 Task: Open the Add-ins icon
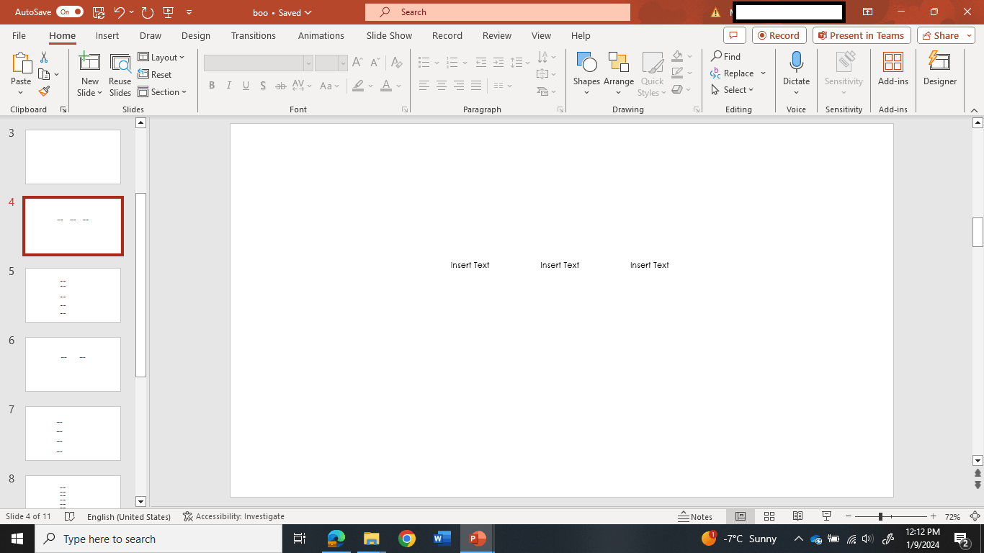coord(893,63)
